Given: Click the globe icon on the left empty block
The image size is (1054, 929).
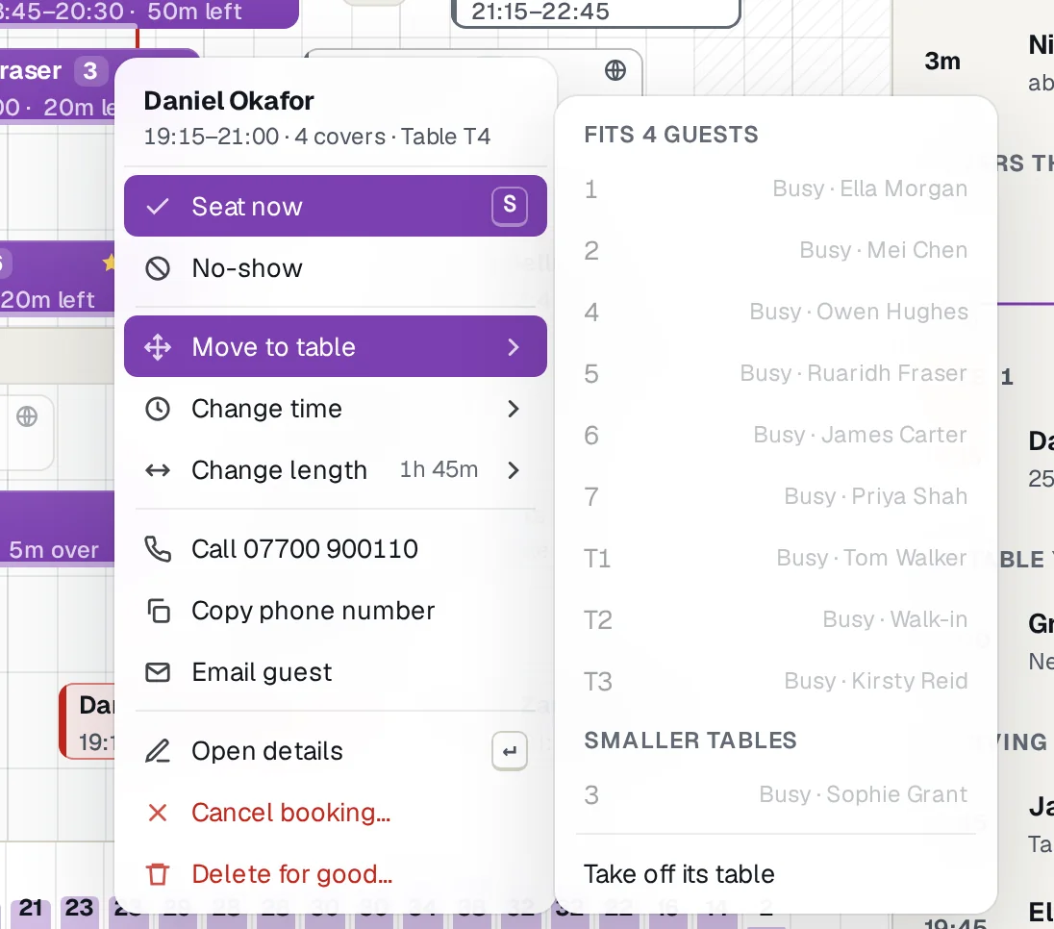Looking at the screenshot, I should point(27,416).
